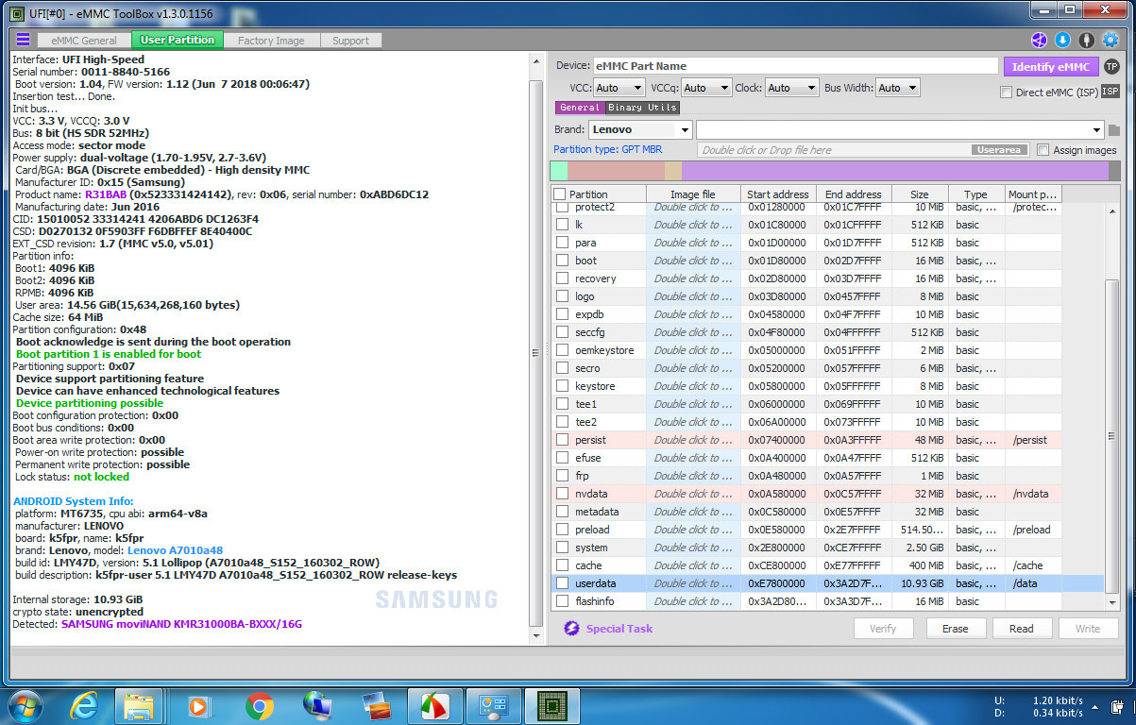Click the Device eMMC Part Name field
The height and width of the screenshot is (725, 1136).
tap(795, 66)
